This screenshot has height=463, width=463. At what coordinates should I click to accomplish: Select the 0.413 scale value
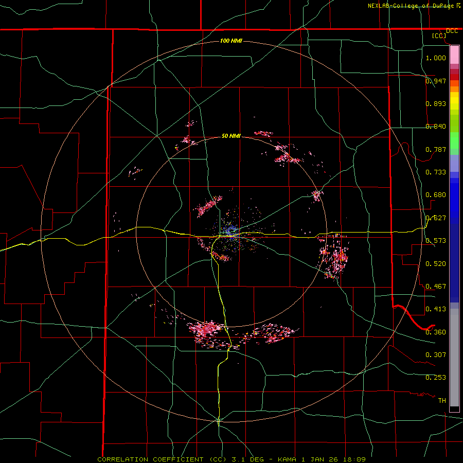click(436, 309)
